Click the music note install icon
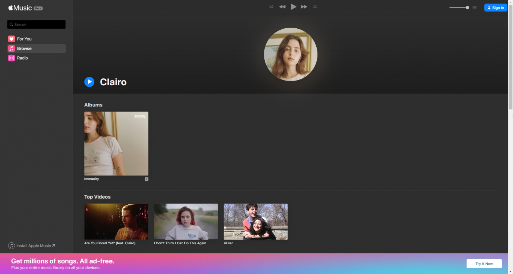Screen dimensions: 513x274 coord(12,246)
